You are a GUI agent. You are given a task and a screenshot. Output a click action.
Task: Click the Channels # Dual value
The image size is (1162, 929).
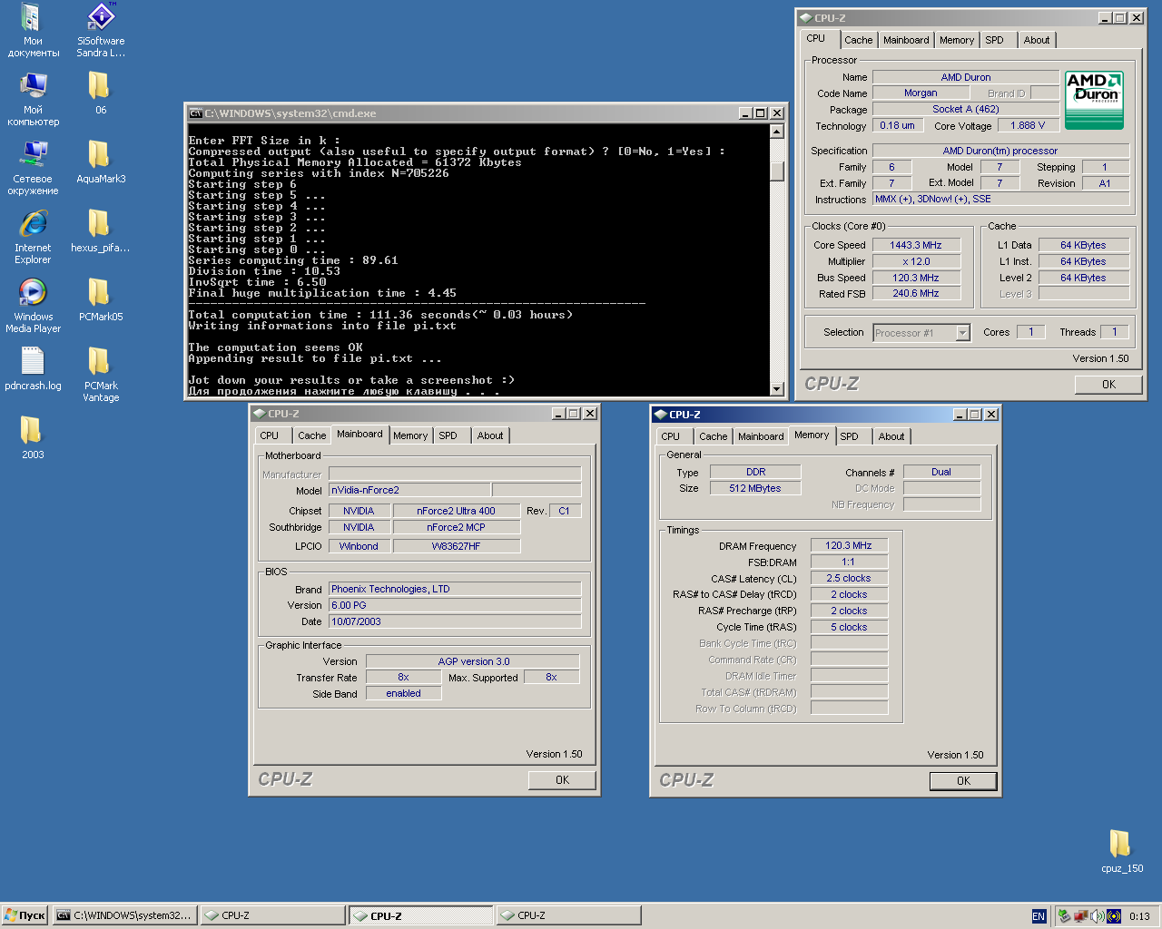tap(941, 472)
